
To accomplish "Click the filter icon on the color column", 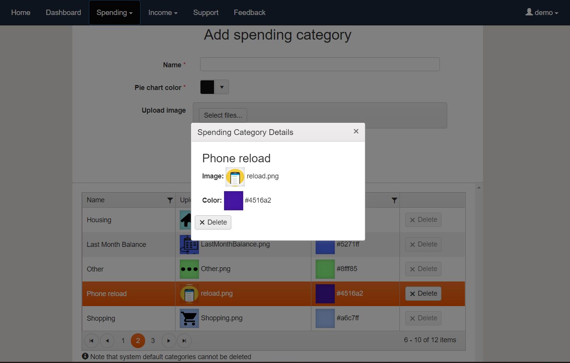I will 394,200.
